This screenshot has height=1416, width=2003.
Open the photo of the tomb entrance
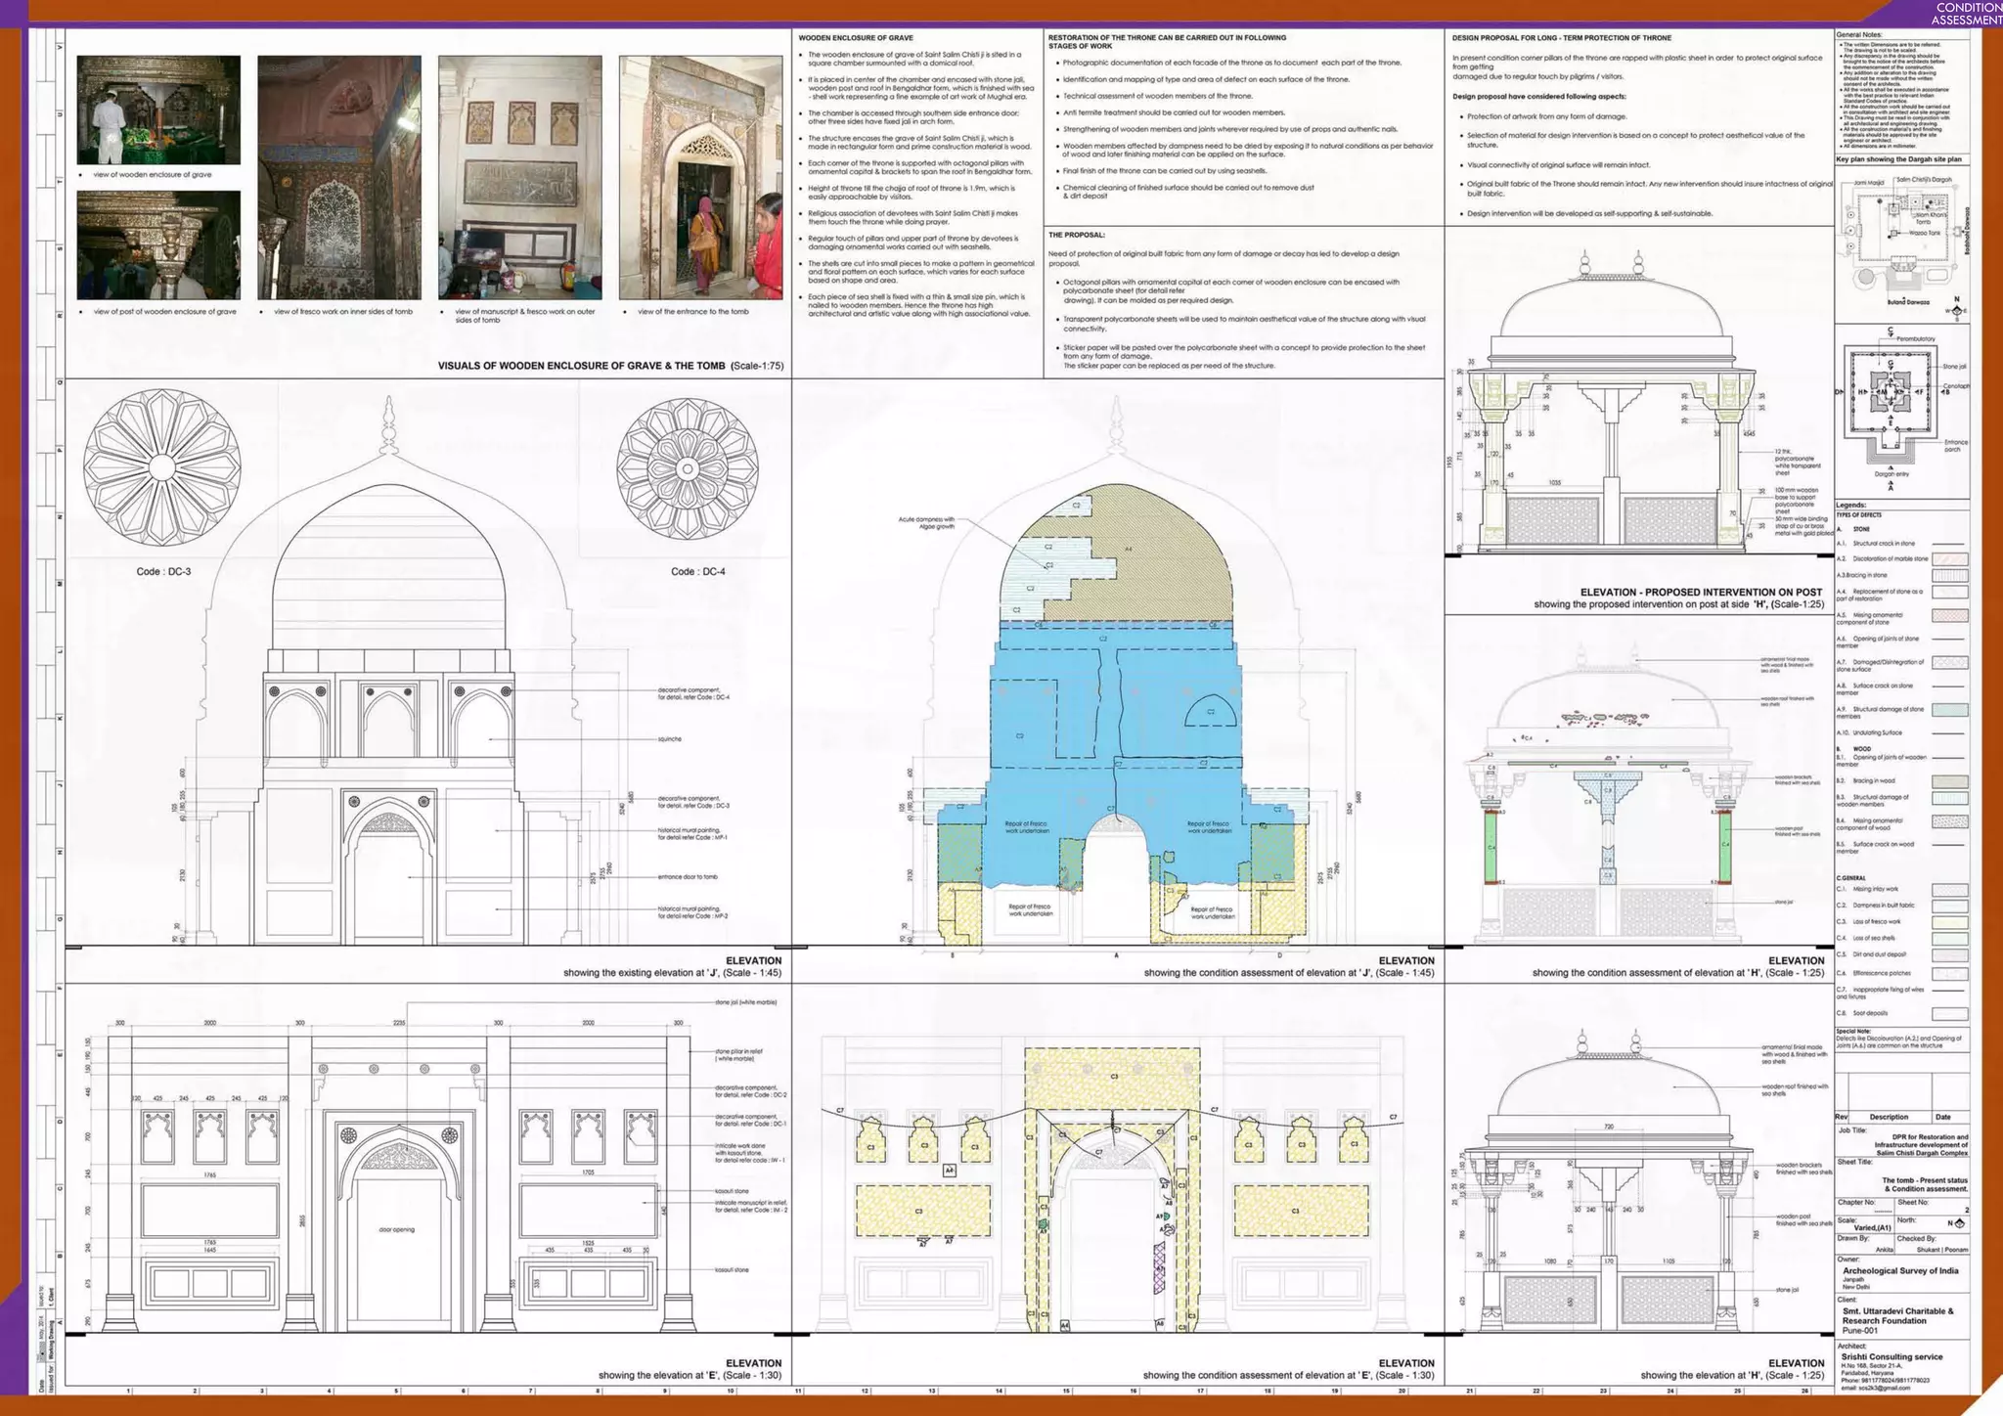point(700,177)
